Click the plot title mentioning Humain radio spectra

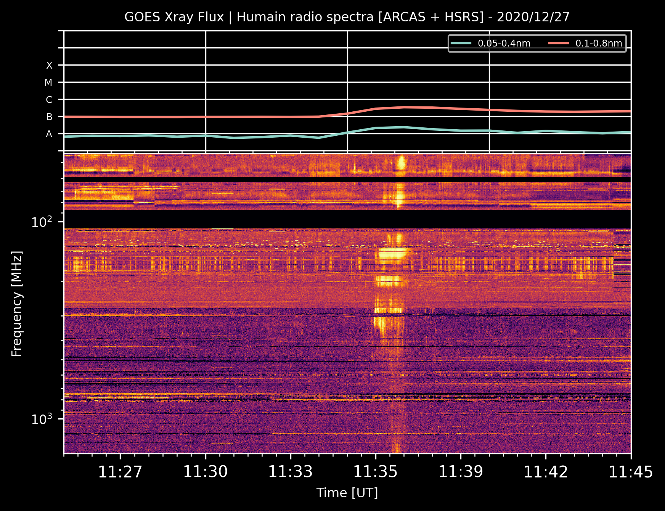[x=347, y=17]
